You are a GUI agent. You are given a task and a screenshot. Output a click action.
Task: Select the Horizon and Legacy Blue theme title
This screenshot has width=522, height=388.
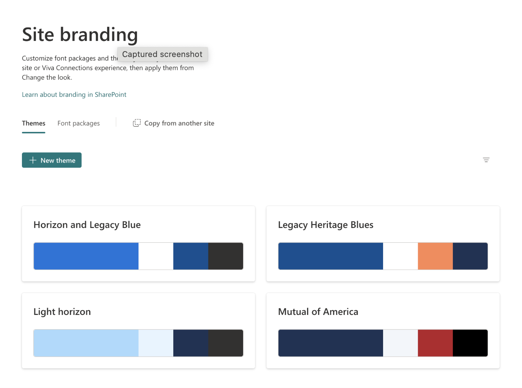coord(87,225)
